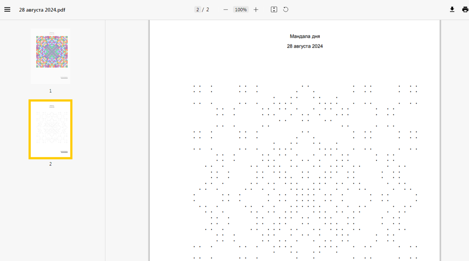Select page 1 thumbnail with colored mandala
Viewport: 469px width, 261px height.
[50, 56]
